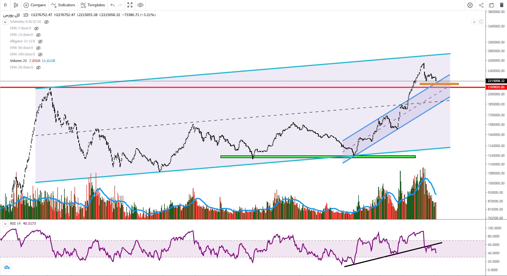This screenshot has width=507, height=276.
Task: Toggle visibility of EMA 100 indicator
Action: [x=40, y=54]
